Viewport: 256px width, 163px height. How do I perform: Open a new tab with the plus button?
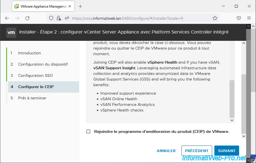click(80, 6)
